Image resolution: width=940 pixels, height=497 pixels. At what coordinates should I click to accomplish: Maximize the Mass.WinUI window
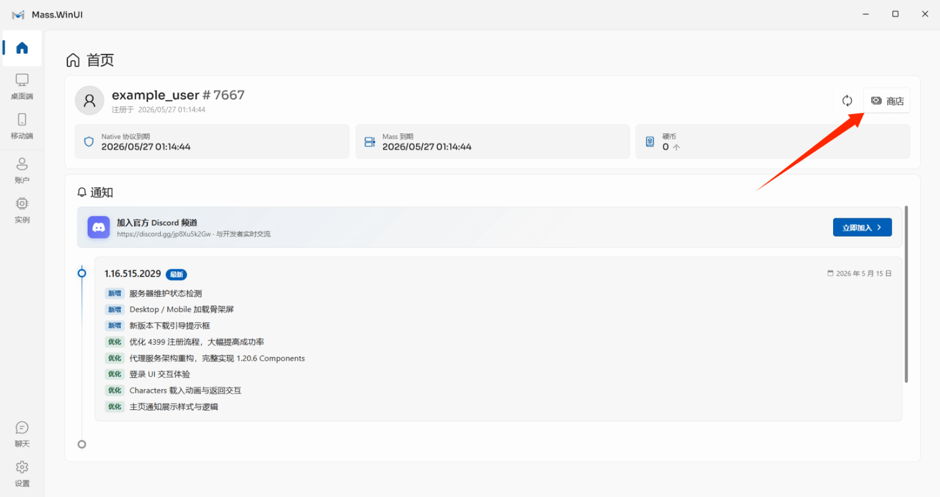[895, 14]
